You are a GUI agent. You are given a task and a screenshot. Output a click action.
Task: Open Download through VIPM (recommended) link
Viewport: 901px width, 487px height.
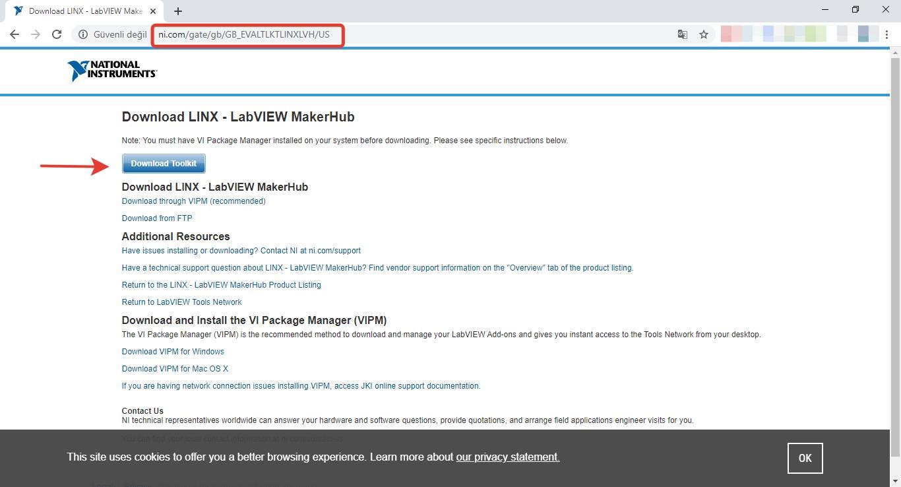[193, 201]
